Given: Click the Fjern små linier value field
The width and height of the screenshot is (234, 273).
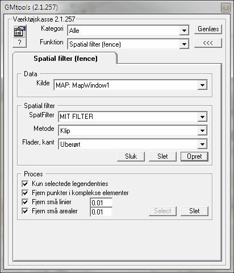Looking at the screenshot, I should pos(101,202).
